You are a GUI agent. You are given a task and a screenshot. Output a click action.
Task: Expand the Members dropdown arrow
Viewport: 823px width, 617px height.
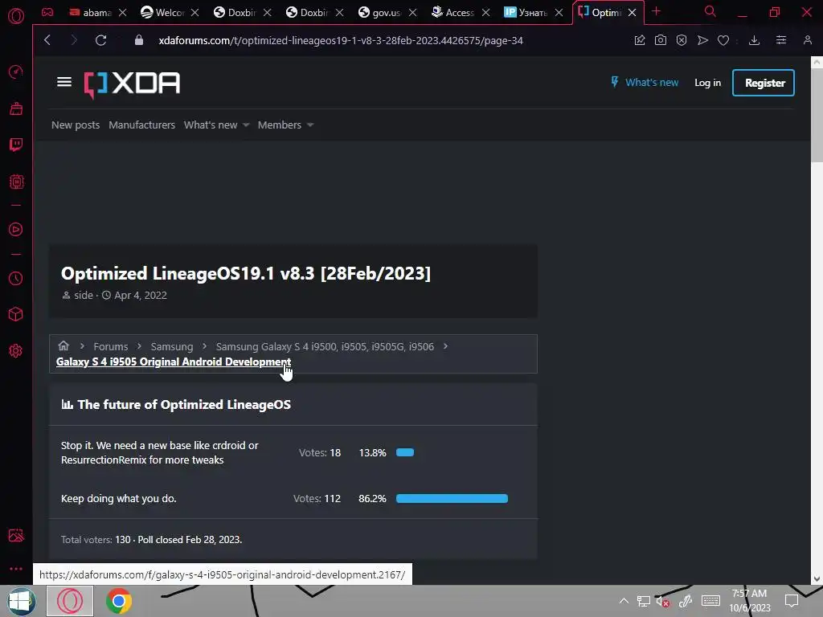pos(309,125)
